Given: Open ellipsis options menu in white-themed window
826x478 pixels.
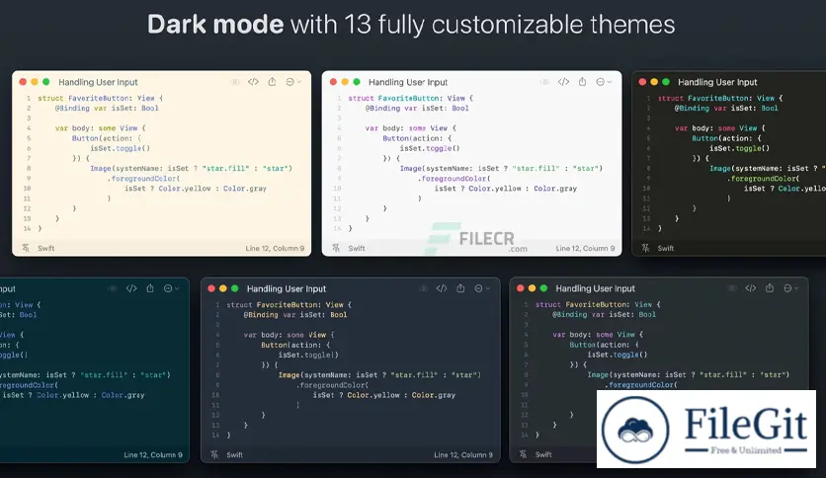Looking at the screenshot, I should (x=603, y=82).
